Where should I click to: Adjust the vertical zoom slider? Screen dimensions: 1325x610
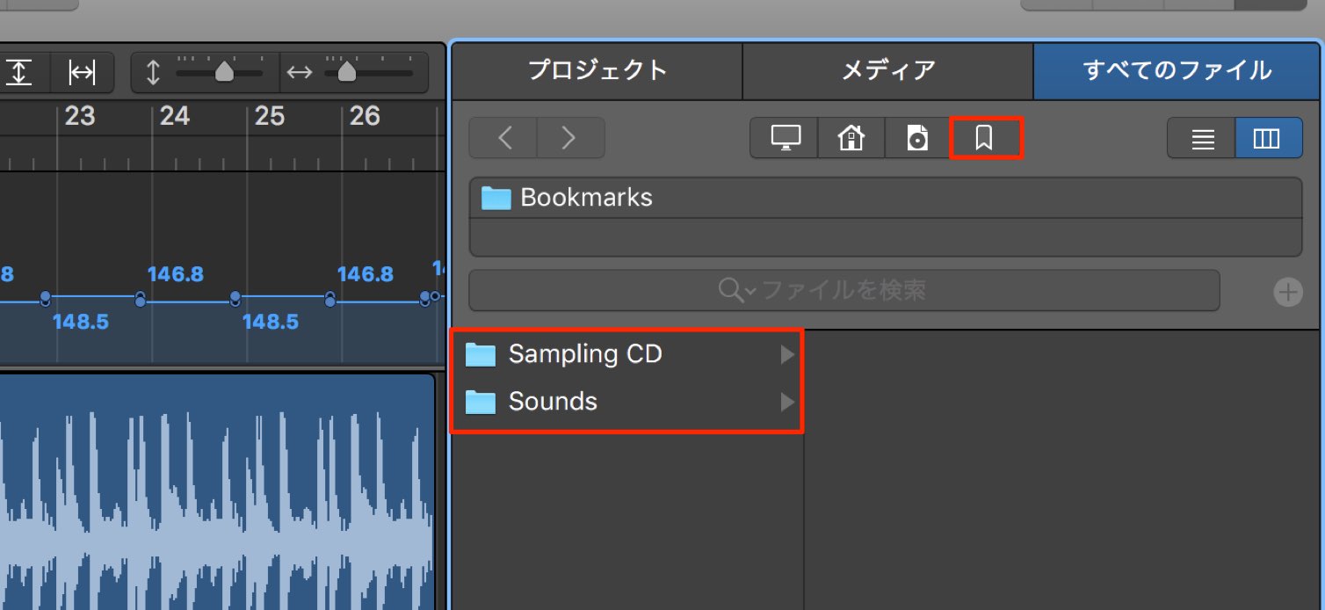[224, 70]
